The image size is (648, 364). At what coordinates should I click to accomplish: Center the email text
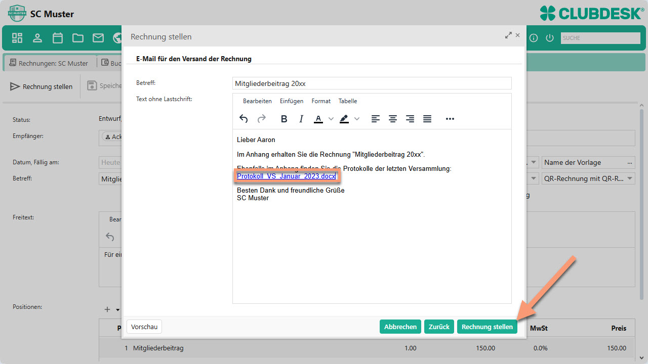pyautogui.click(x=393, y=119)
